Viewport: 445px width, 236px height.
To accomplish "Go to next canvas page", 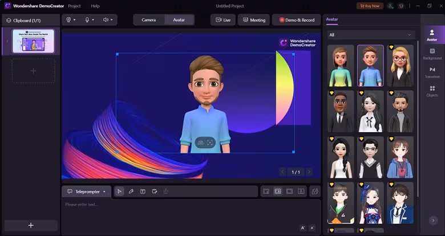I will 309,172.
